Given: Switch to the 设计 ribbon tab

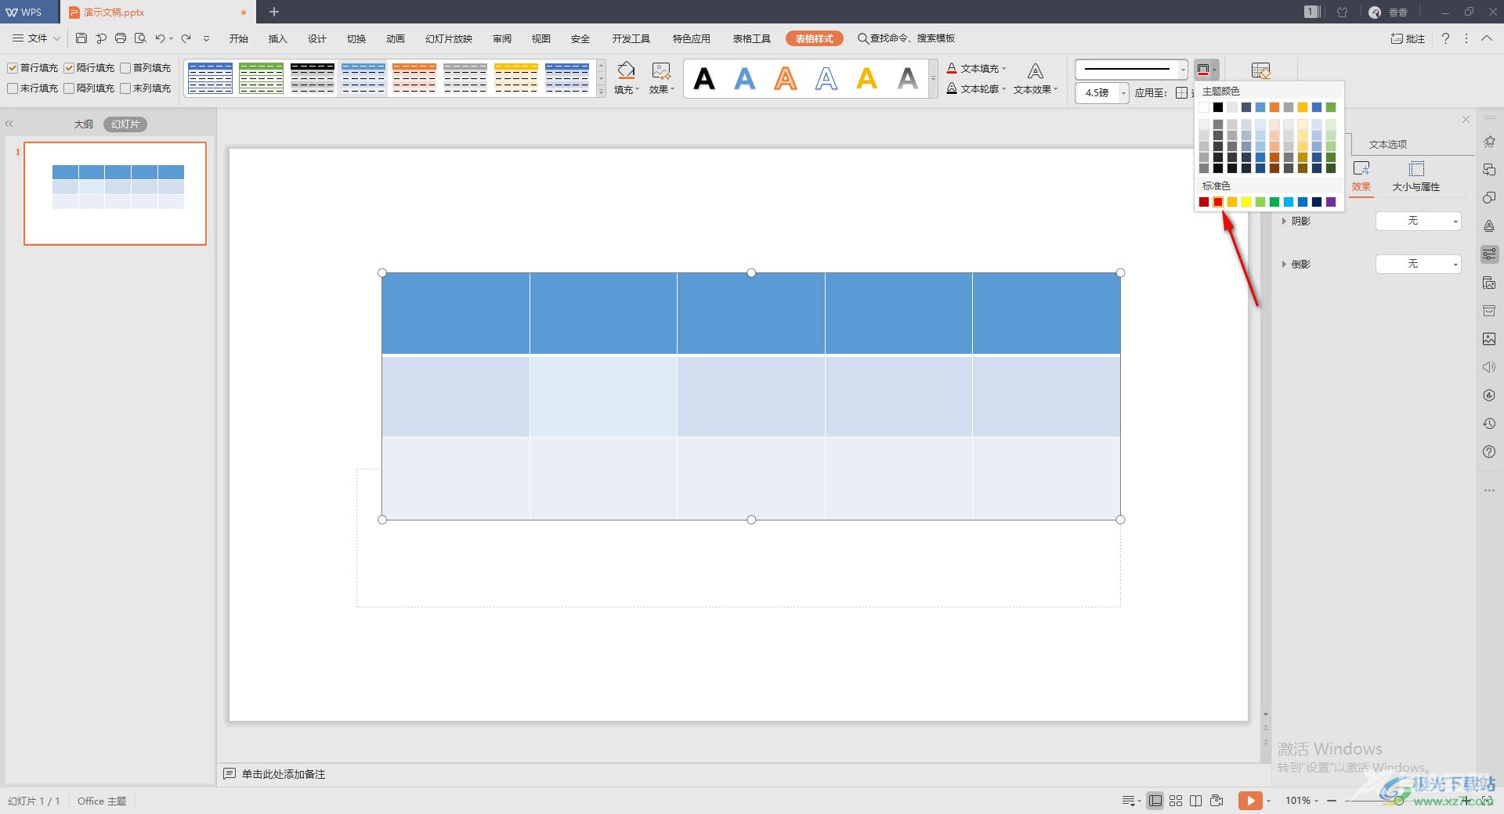Looking at the screenshot, I should tap(317, 38).
